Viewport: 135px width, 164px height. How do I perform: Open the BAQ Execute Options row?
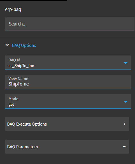67,124
